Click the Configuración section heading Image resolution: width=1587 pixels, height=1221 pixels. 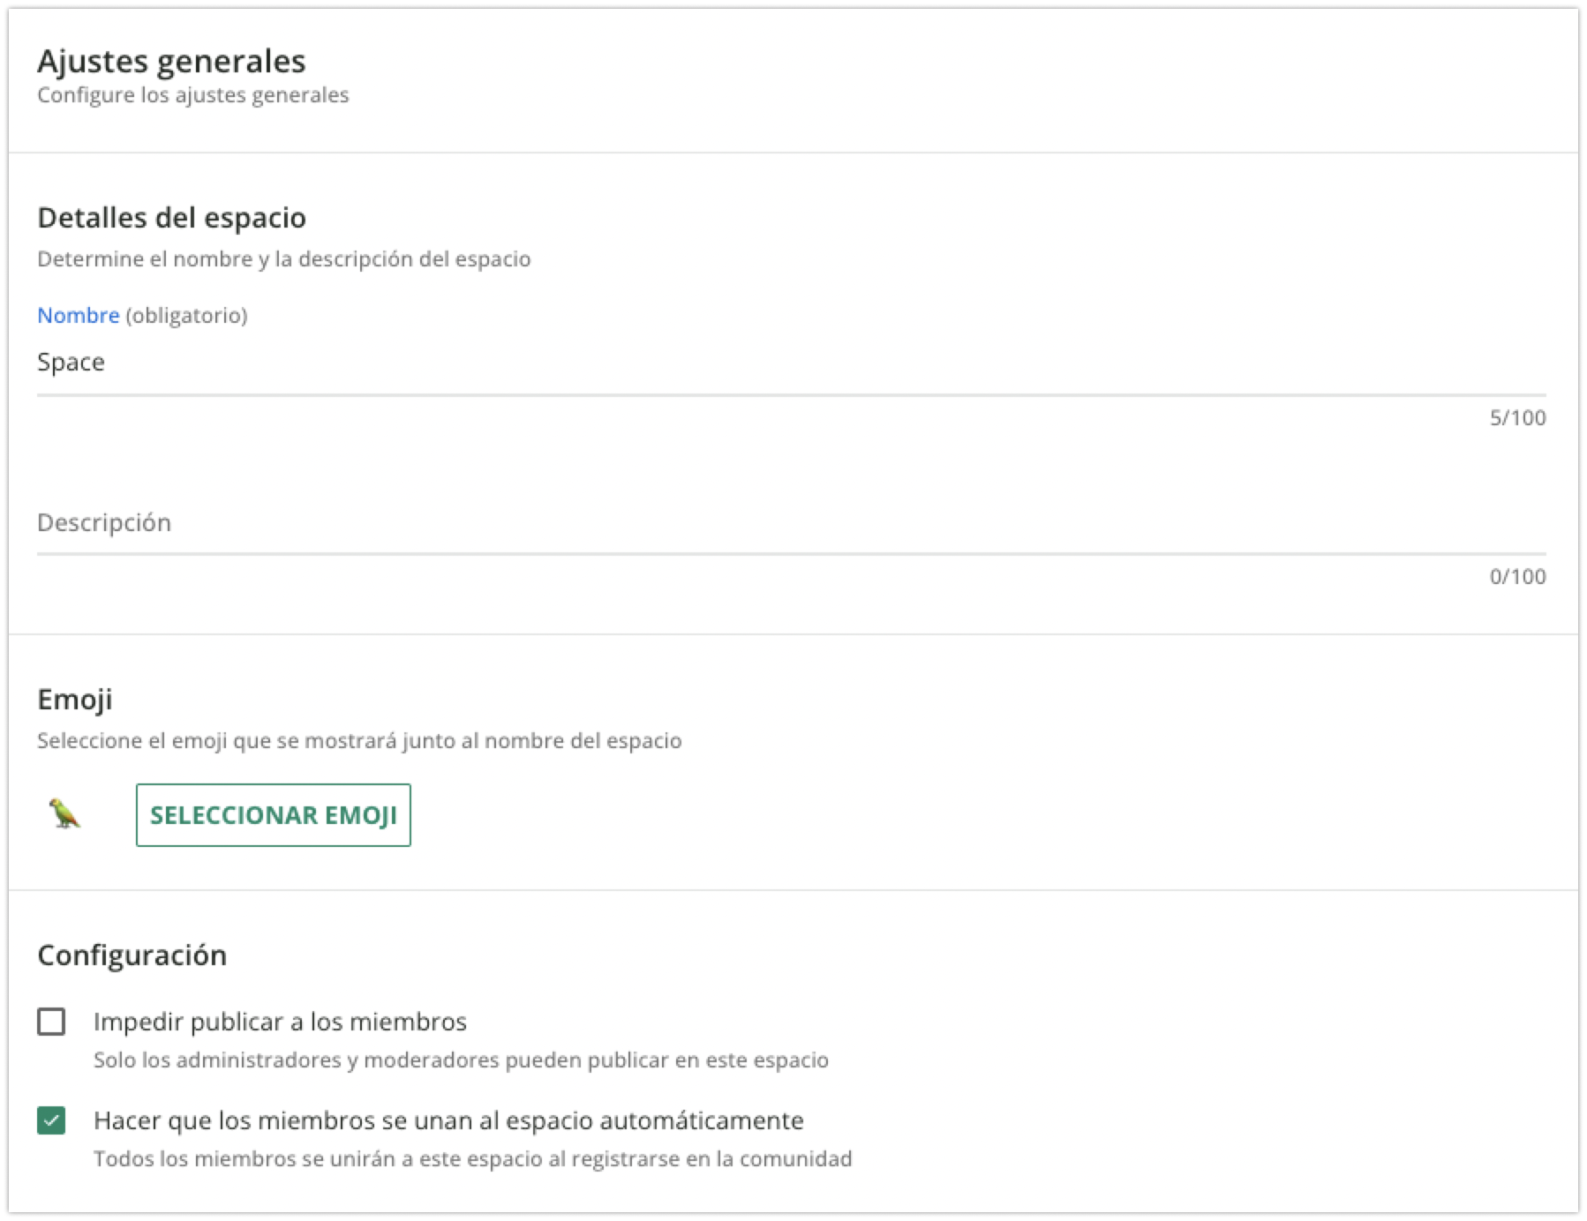[x=132, y=955]
